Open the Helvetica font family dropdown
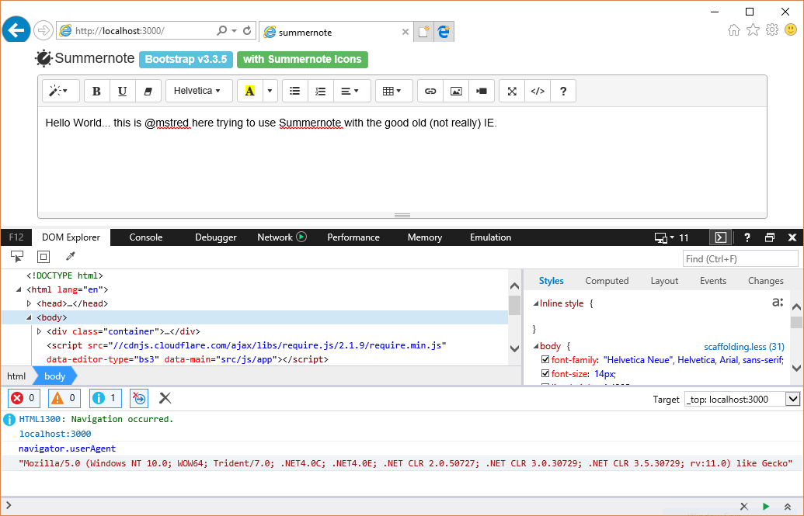Viewport: 804px width, 516px height. 199,91
